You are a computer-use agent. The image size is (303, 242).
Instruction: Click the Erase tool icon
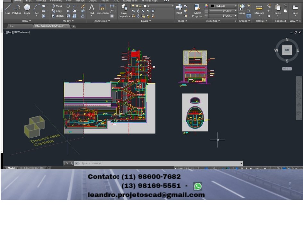click(x=83, y=6)
